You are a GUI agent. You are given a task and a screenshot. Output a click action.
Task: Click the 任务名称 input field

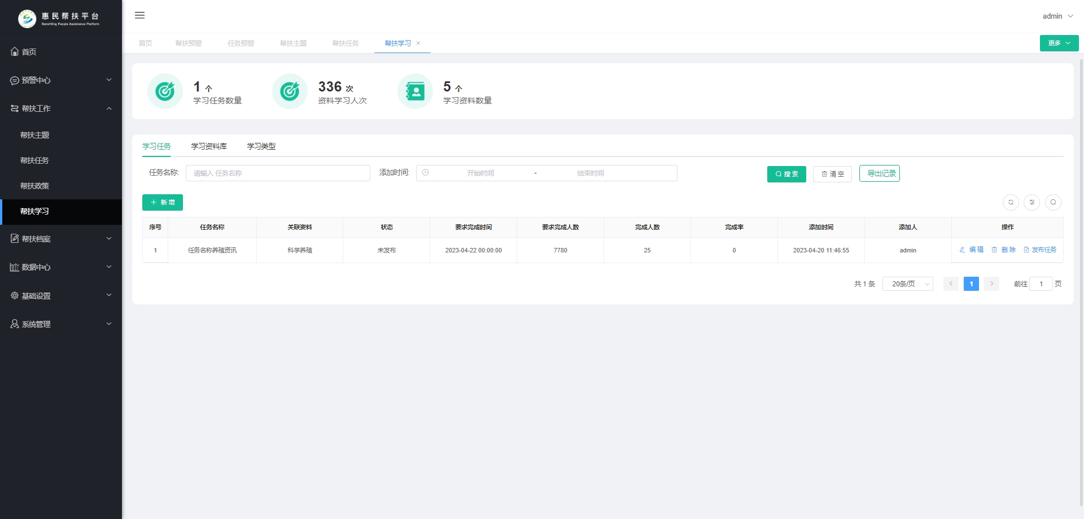278,173
